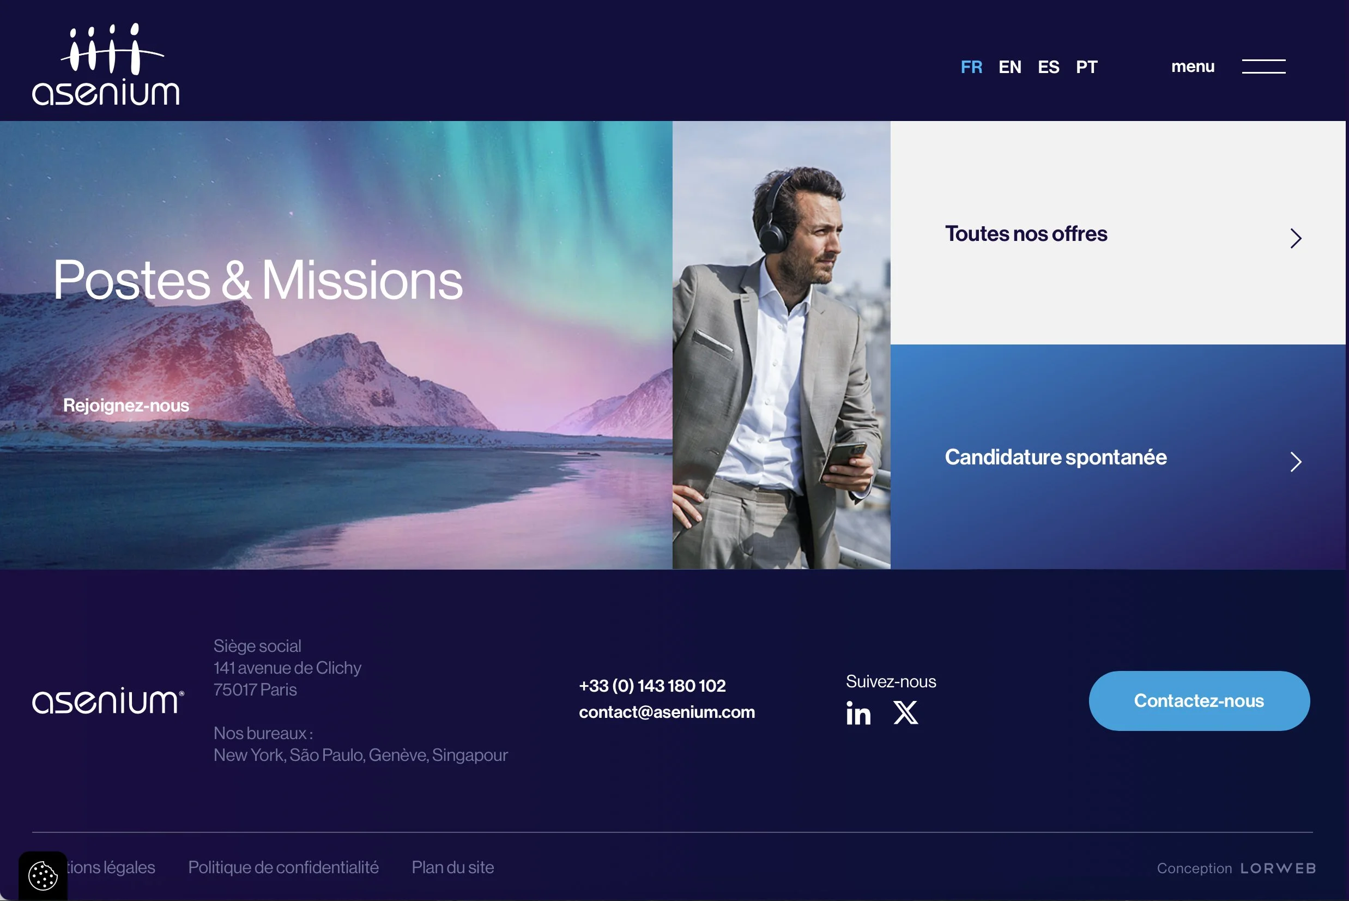Call the phone number +33 (0) 143 180 102
The image size is (1349, 901).
[652, 686]
